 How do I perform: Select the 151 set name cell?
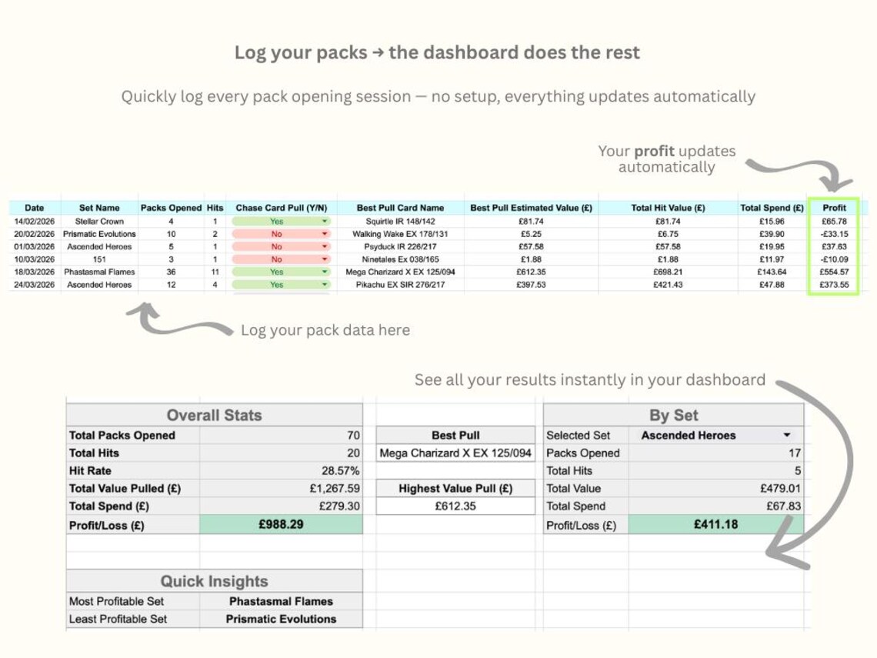(x=99, y=259)
